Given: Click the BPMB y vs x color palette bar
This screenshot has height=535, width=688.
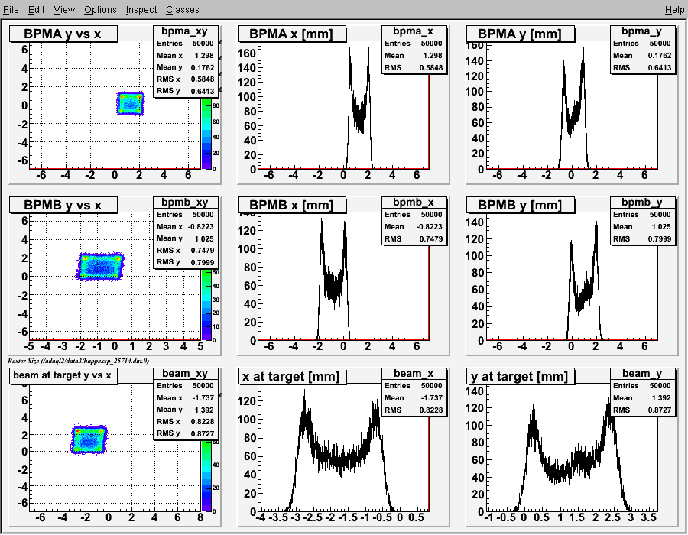Looking at the screenshot, I should point(206,305).
